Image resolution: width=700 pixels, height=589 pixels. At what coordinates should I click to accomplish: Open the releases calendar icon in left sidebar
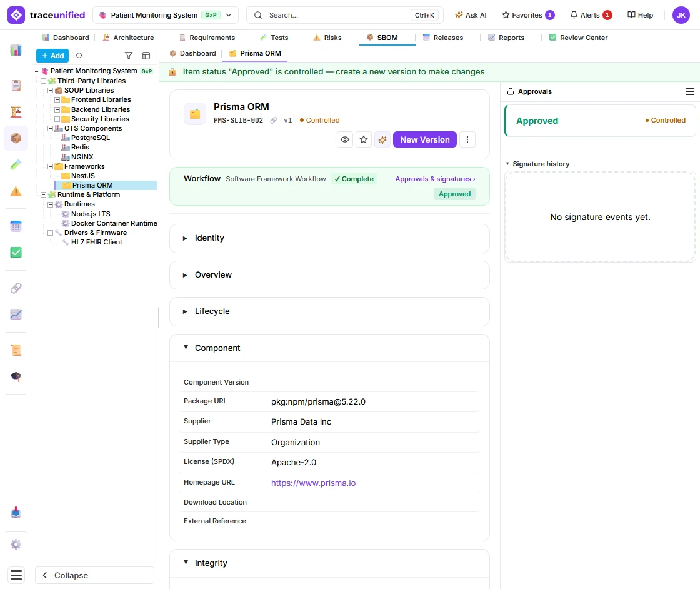click(x=16, y=226)
